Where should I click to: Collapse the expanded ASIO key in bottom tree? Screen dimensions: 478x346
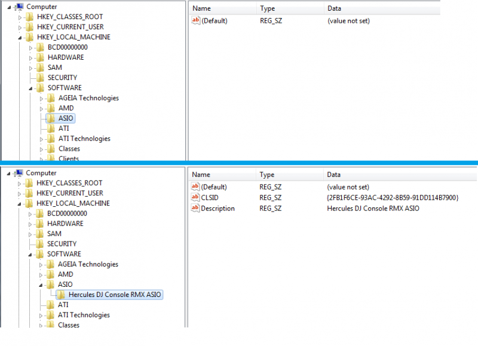pyautogui.click(x=42, y=285)
